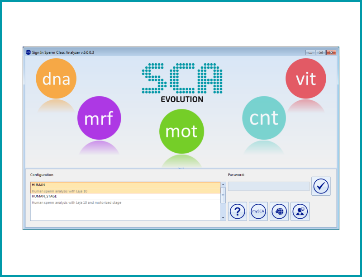Viewport: 362px width, 277px height.
Task: Choose the red vit module circle
Action: tap(306, 79)
